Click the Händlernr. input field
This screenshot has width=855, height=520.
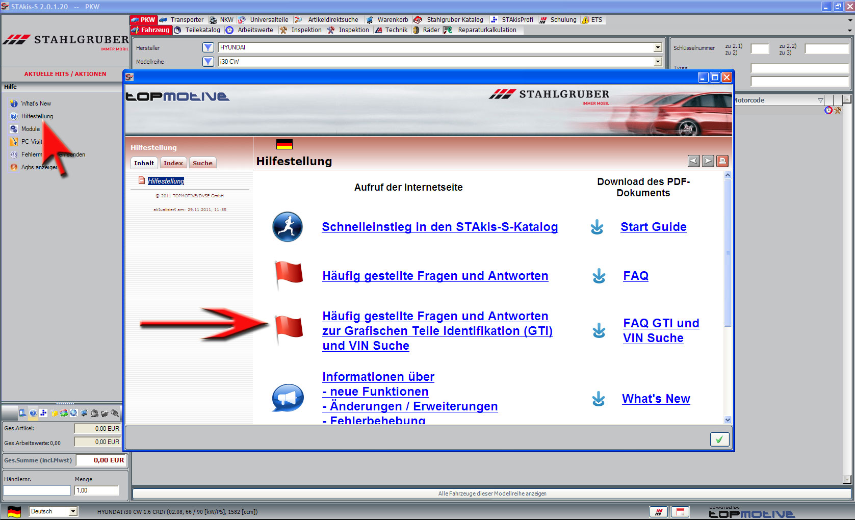[37, 490]
